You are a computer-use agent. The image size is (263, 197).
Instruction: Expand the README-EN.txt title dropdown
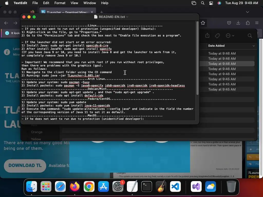point(127,17)
